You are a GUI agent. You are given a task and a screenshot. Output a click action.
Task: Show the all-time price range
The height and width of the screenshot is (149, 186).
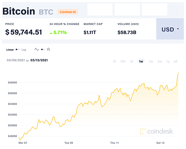175,61
